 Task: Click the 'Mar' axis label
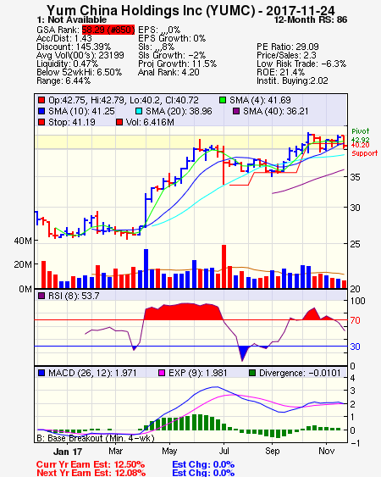click(115, 451)
